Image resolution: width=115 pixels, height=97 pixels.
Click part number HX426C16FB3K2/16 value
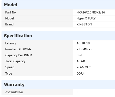tap(91, 12)
